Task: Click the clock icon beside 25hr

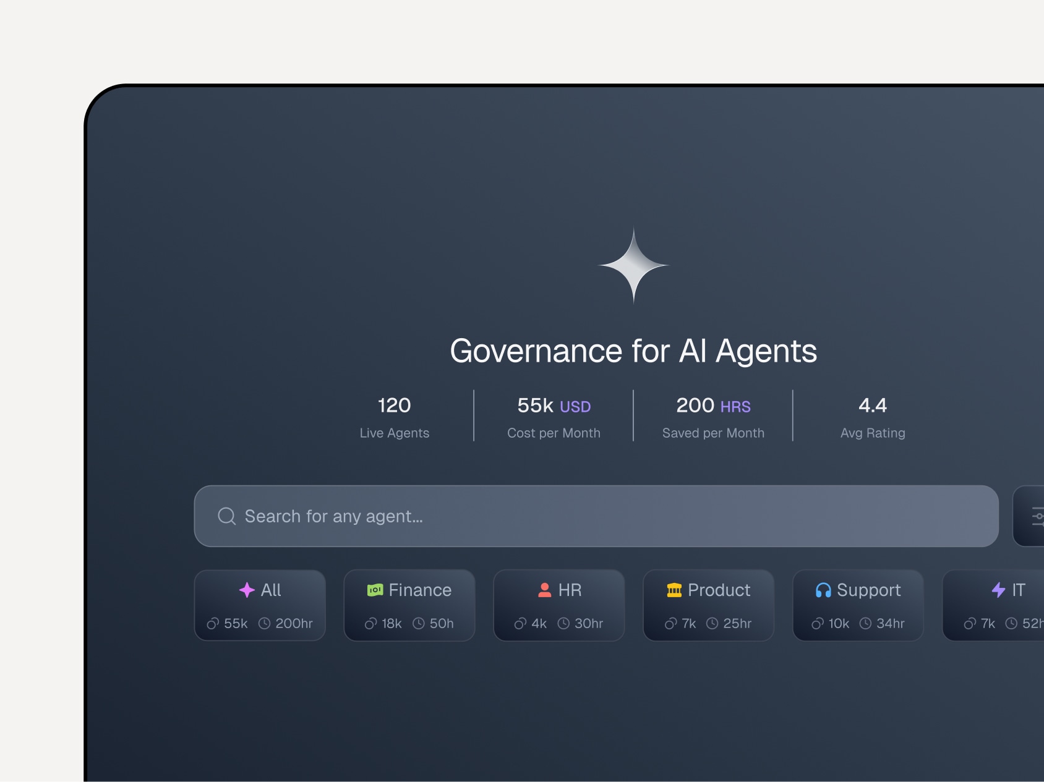Action: [x=712, y=623]
